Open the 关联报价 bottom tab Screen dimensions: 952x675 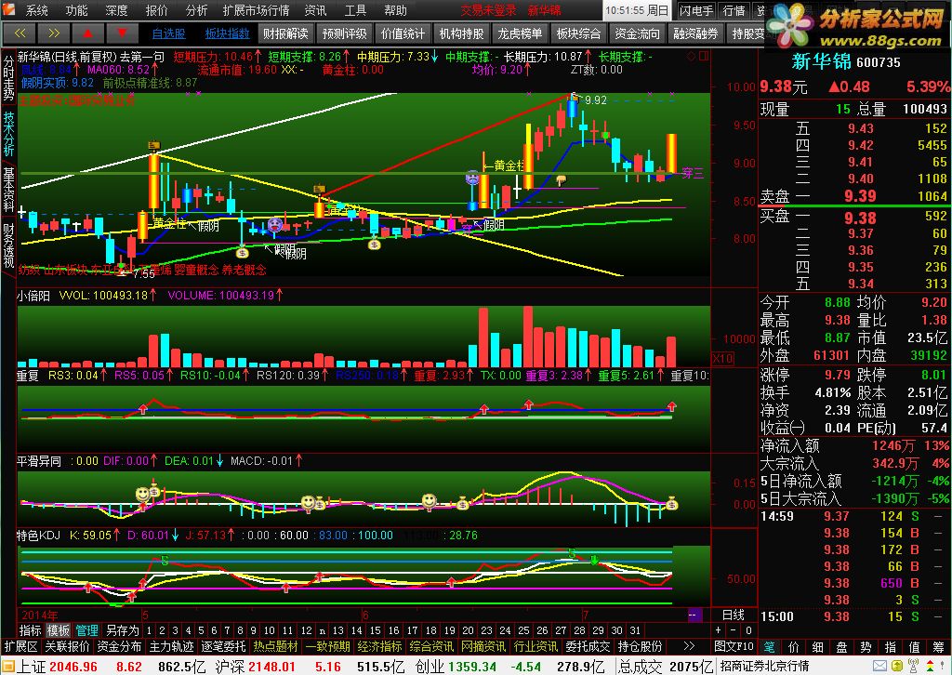pos(67,646)
